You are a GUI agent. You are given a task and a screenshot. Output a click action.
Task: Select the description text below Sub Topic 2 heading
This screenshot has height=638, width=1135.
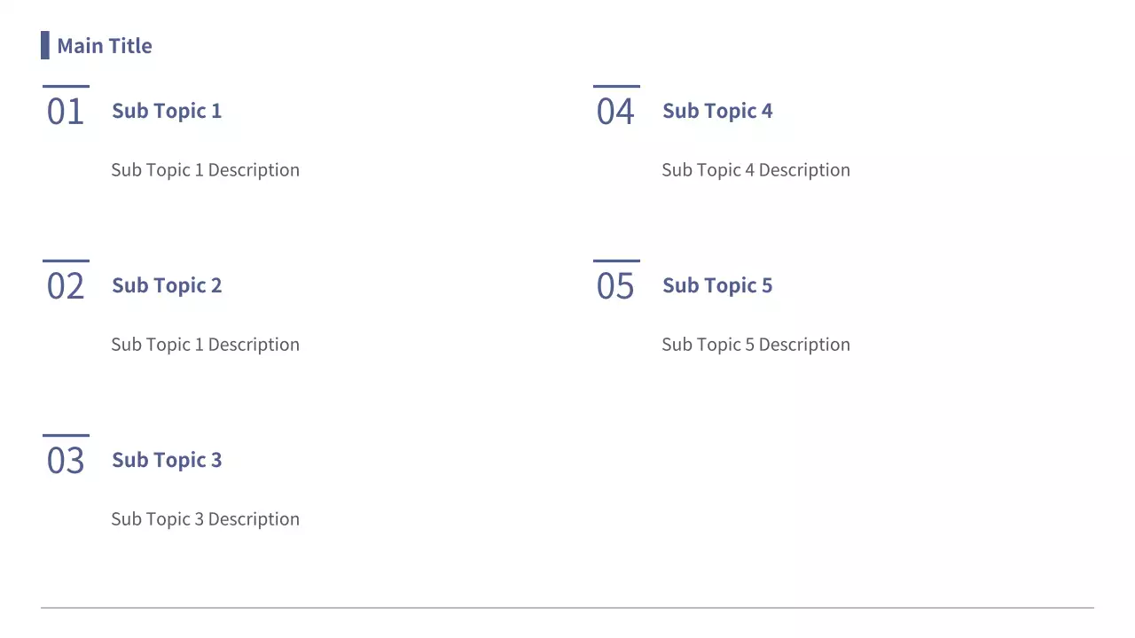point(205,345)
